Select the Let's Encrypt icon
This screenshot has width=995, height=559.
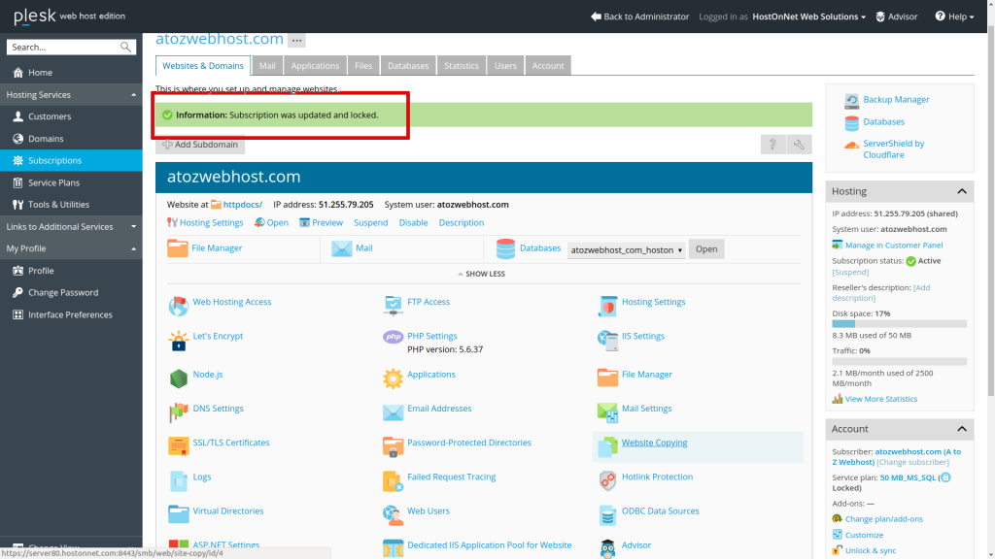coord(179,340)
